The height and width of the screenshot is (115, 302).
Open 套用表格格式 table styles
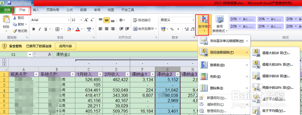220,24
